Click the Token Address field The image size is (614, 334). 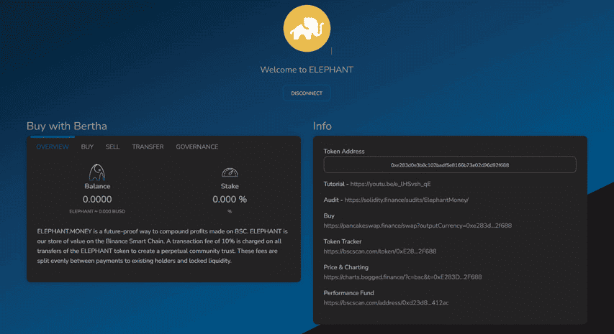click(450, 165)
